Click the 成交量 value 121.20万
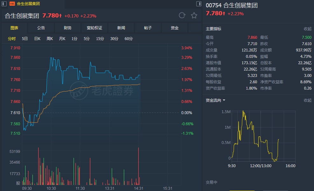This screenshot has width=314, height=191. pos(249,50)
